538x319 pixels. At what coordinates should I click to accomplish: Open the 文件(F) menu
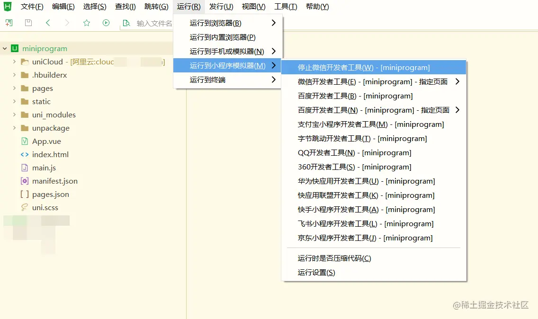[32, 7]
